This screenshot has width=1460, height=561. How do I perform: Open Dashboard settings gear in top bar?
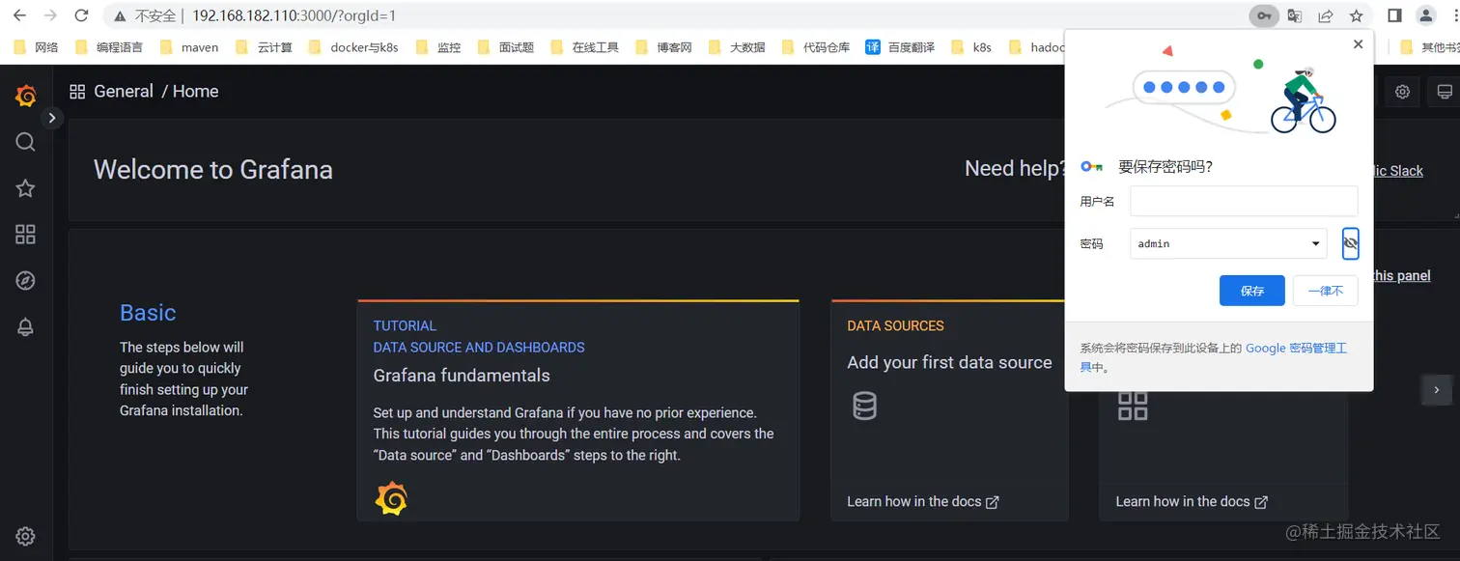[x=1402, y=92]
